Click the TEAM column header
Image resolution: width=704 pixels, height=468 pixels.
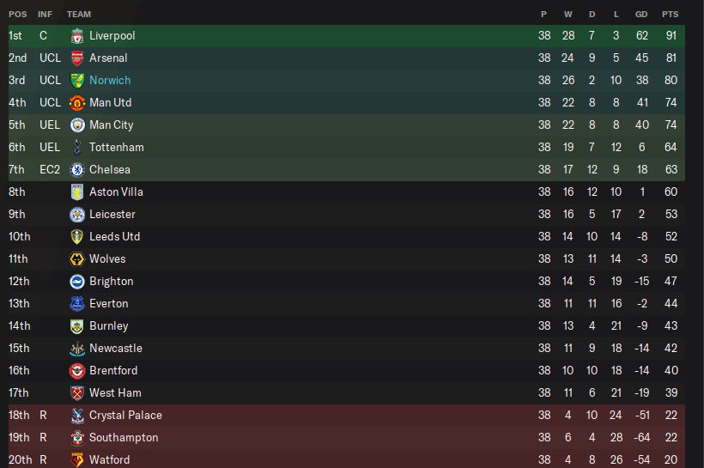[x=79, y=15]
